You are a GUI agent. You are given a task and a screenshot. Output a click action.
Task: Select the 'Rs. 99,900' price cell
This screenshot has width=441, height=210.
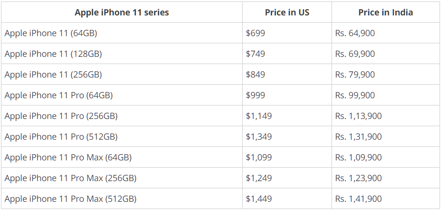point(355,95)
